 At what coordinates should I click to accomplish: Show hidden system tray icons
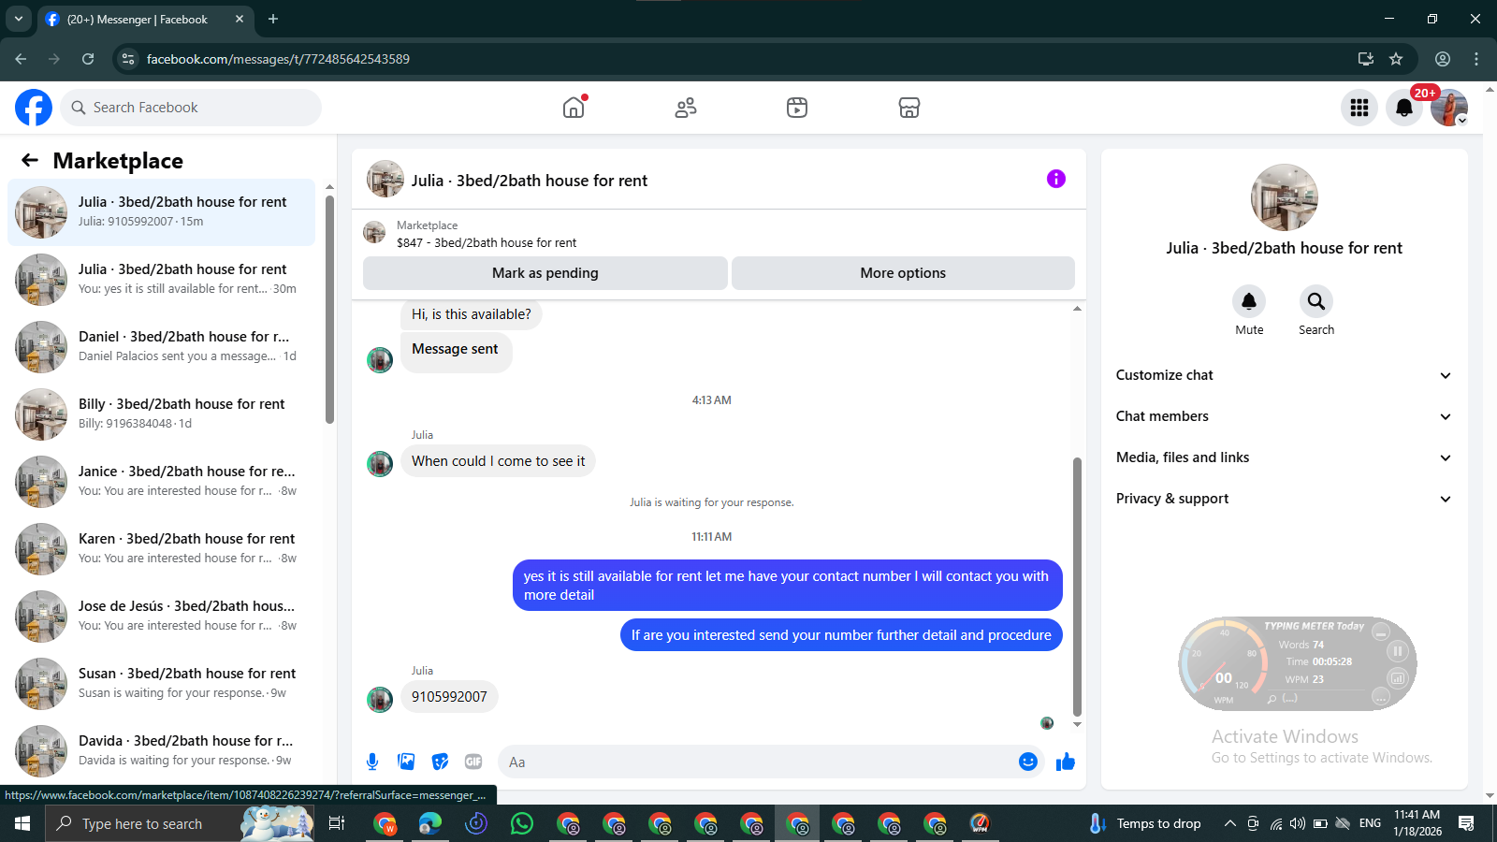tap(1229, 823)
